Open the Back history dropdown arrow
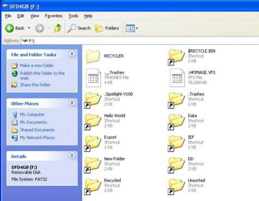The height and width of the screenshot is (201, 259). point(29,28)
